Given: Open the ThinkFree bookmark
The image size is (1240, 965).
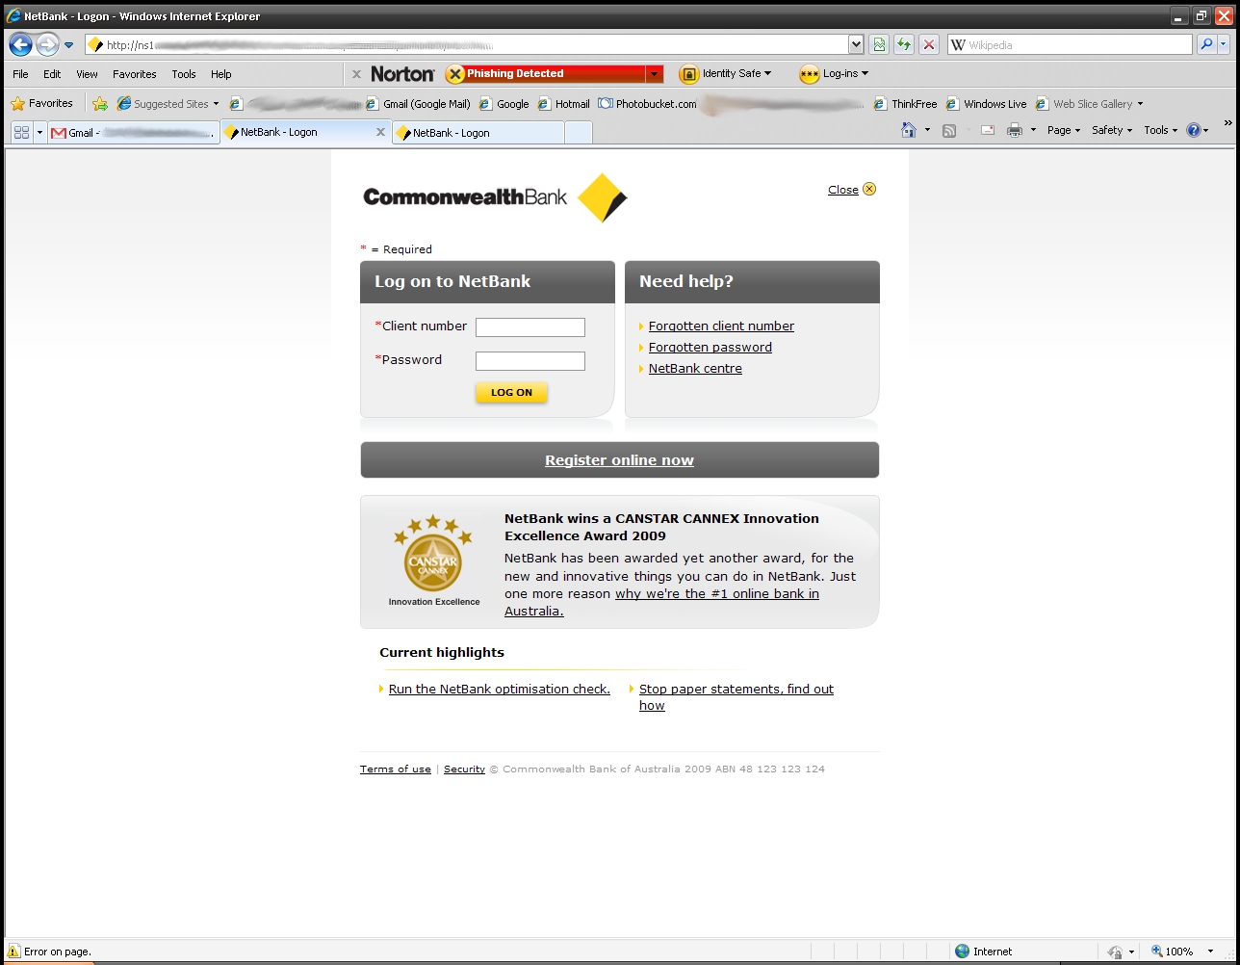Looking at the screenshot, I should coord(905,104).
